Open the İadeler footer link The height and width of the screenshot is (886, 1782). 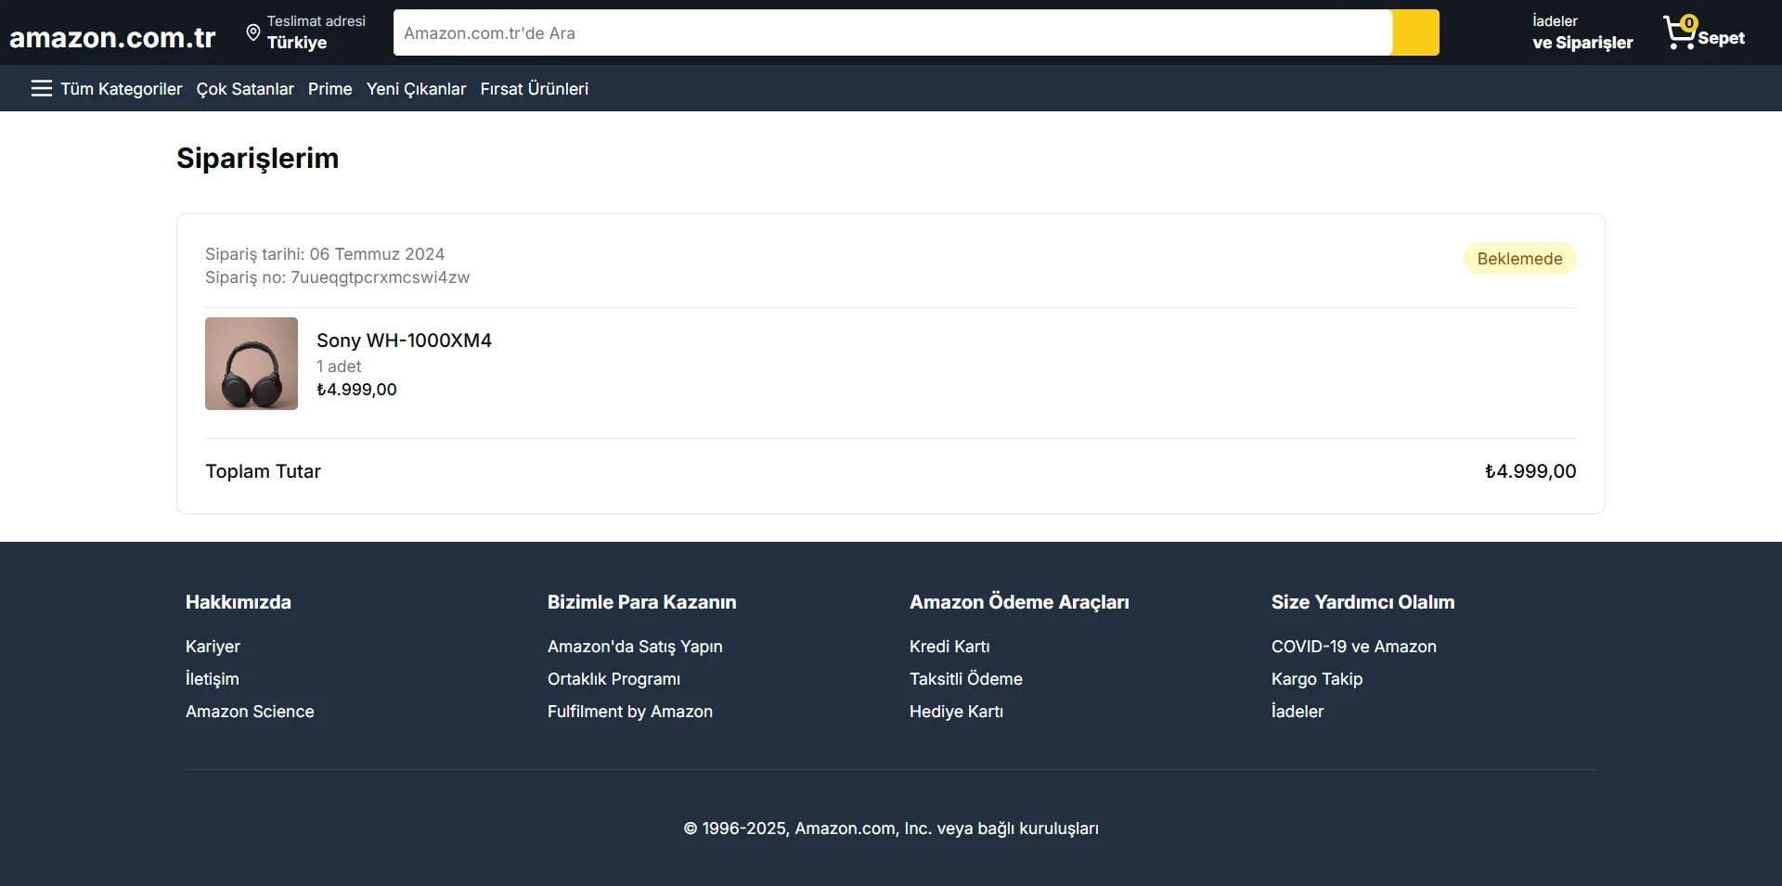pos(1298,712)
